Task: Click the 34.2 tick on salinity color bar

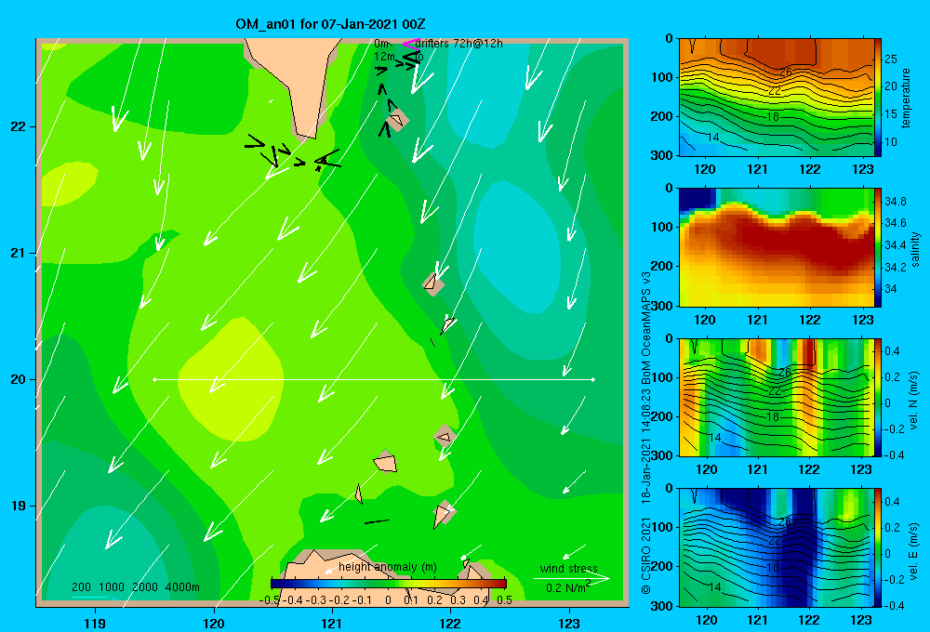Action: coord(895,267)
